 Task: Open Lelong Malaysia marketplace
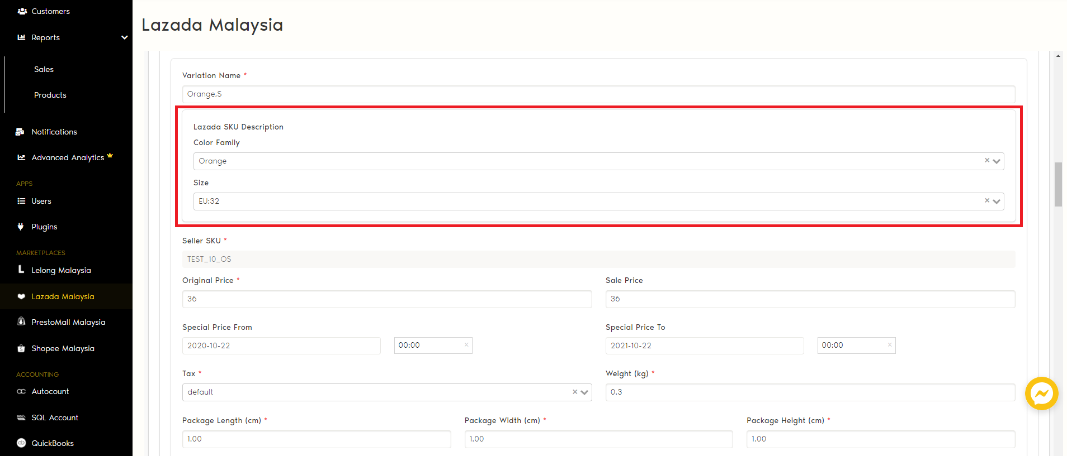click(61, 270)
